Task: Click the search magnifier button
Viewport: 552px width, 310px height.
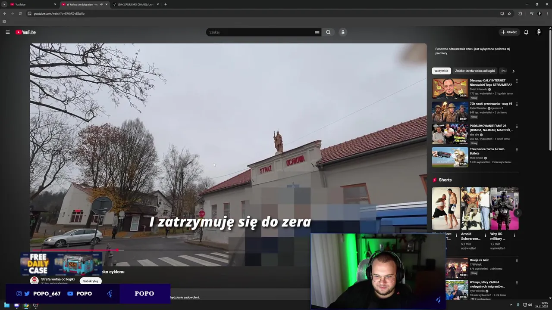Action: (x=328, y=32)
